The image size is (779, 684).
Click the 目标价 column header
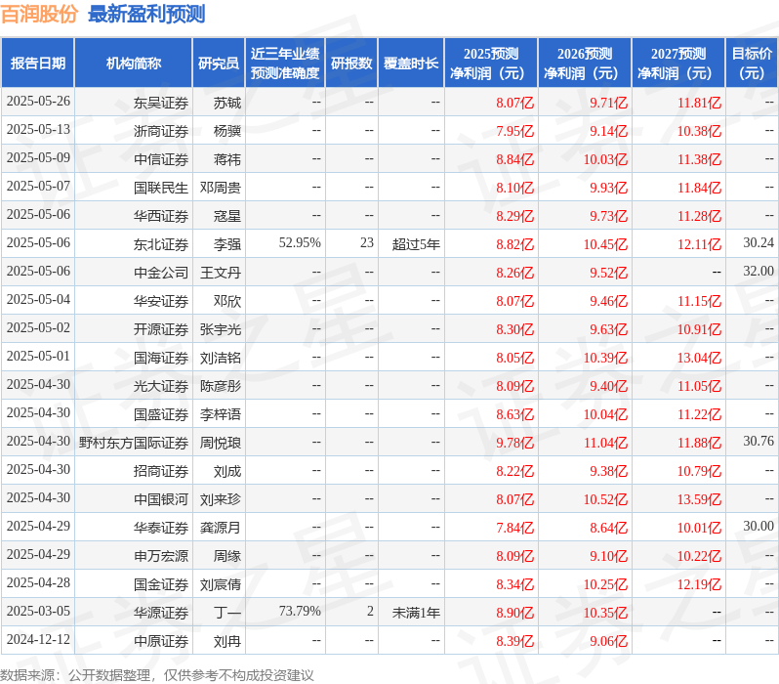tap(752, 64)
